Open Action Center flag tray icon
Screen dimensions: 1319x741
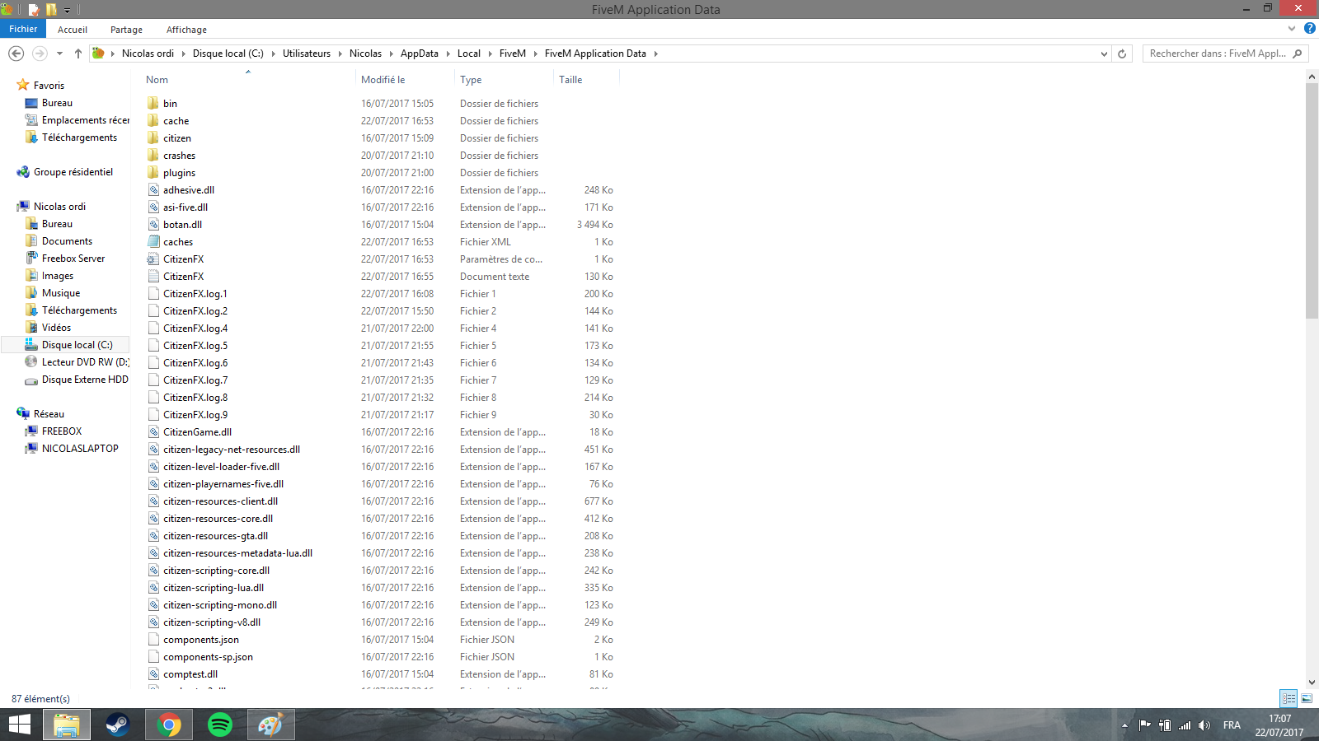tap(1144, 725)
